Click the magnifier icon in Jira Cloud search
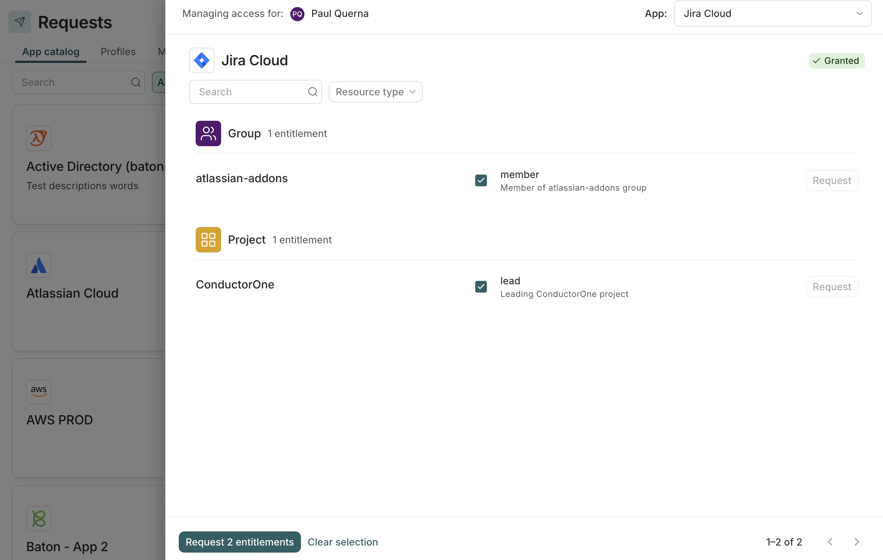 click(313, 91)
